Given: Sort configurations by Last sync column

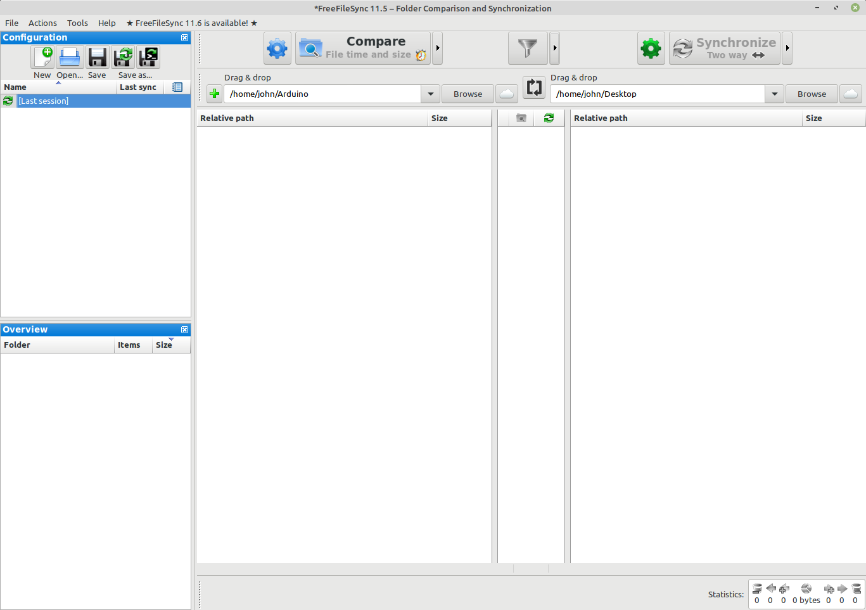Looking at the screenshot, I should click(140, 87).
